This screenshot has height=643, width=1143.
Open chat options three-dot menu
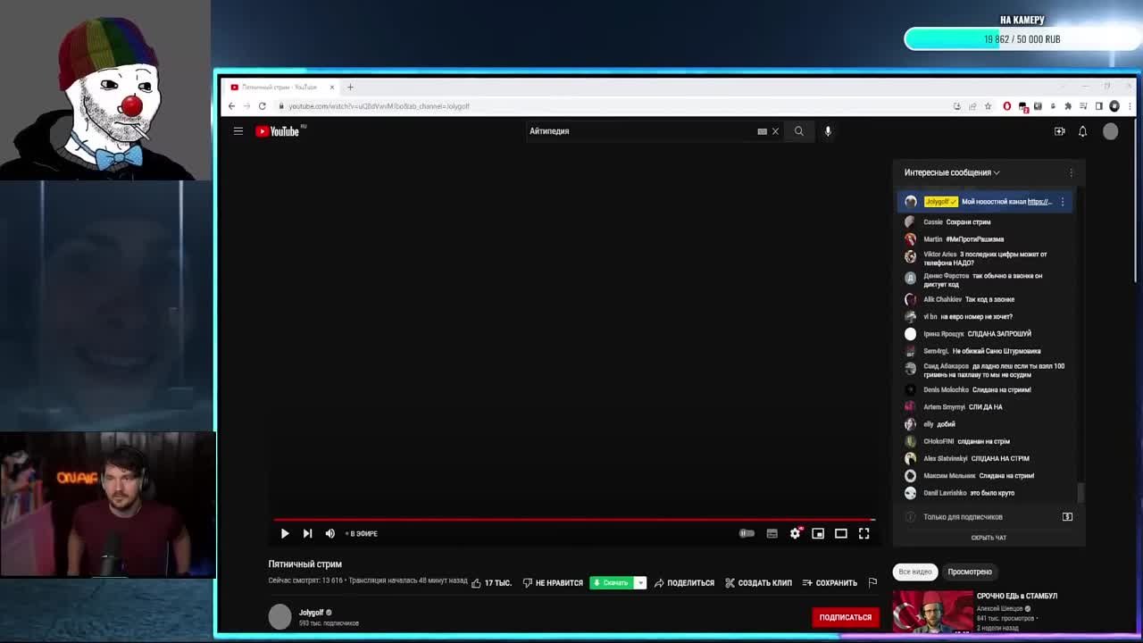click(x=1071, y=172)
